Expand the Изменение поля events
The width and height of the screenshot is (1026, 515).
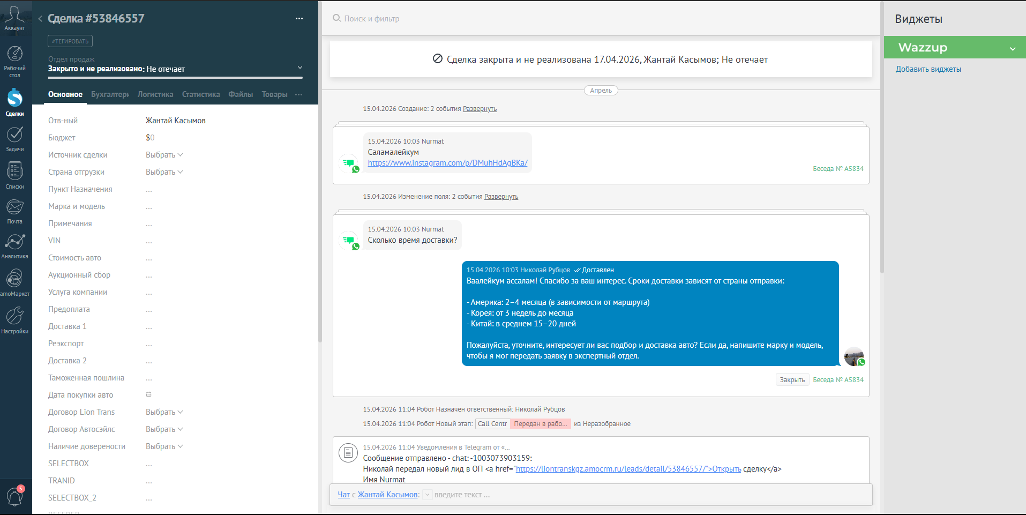coord(501,197)
